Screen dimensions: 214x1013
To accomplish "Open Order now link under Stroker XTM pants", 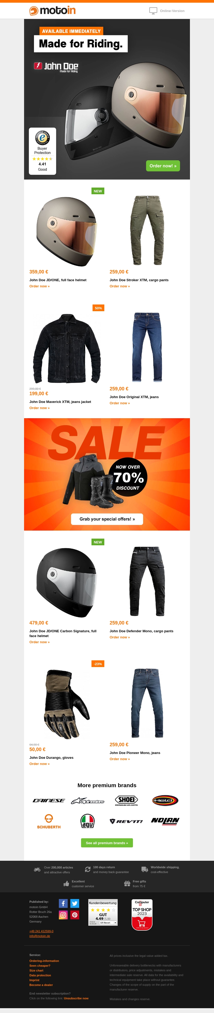I will [x=120, y=286].
